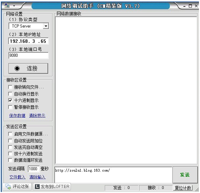The width and height of the screenshot is (200, 193).
Task: Click the 发送间隔 interval field showing 1000
Action: [34, 169]
